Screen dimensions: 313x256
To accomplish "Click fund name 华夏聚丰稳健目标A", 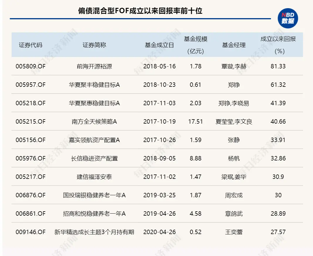I will (94, 85).
